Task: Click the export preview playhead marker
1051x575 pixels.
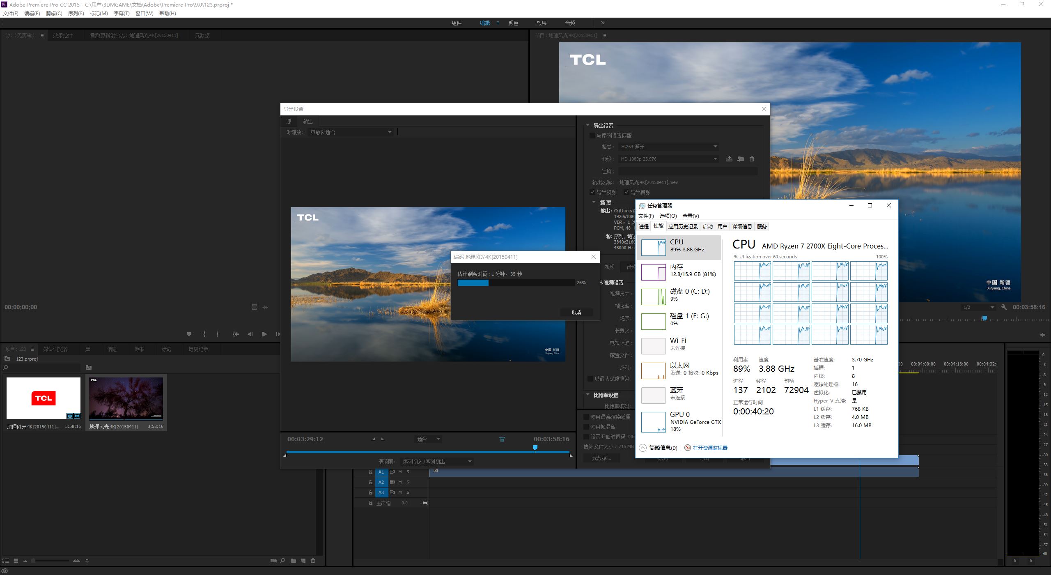Action: (535, 448)
